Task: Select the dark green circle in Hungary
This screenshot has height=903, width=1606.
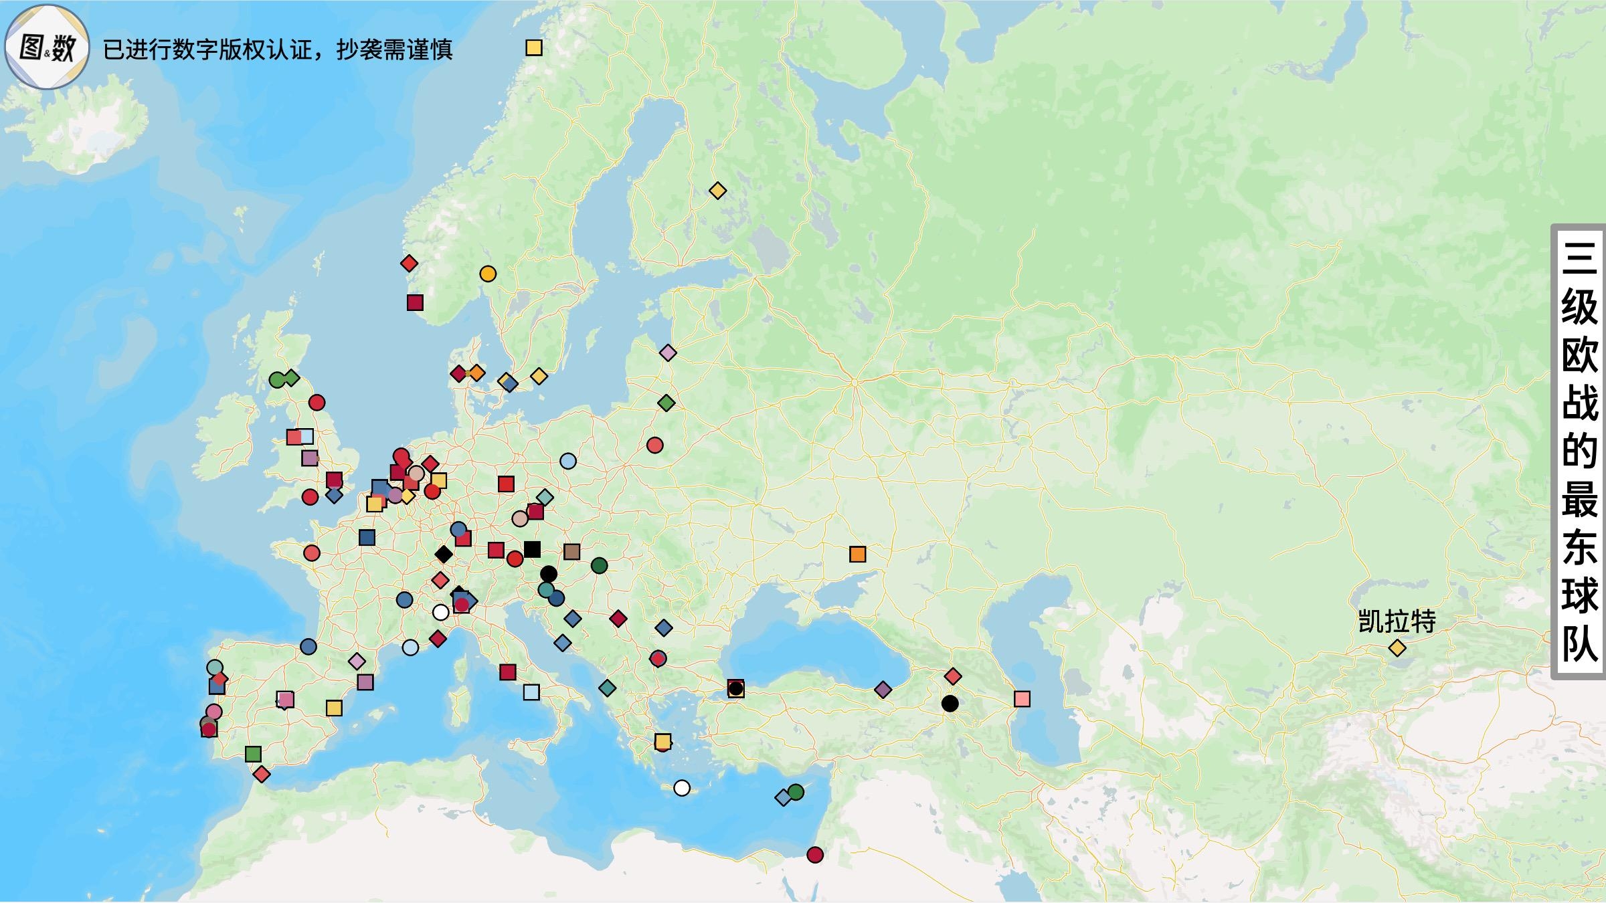Action: pos(599,565)
